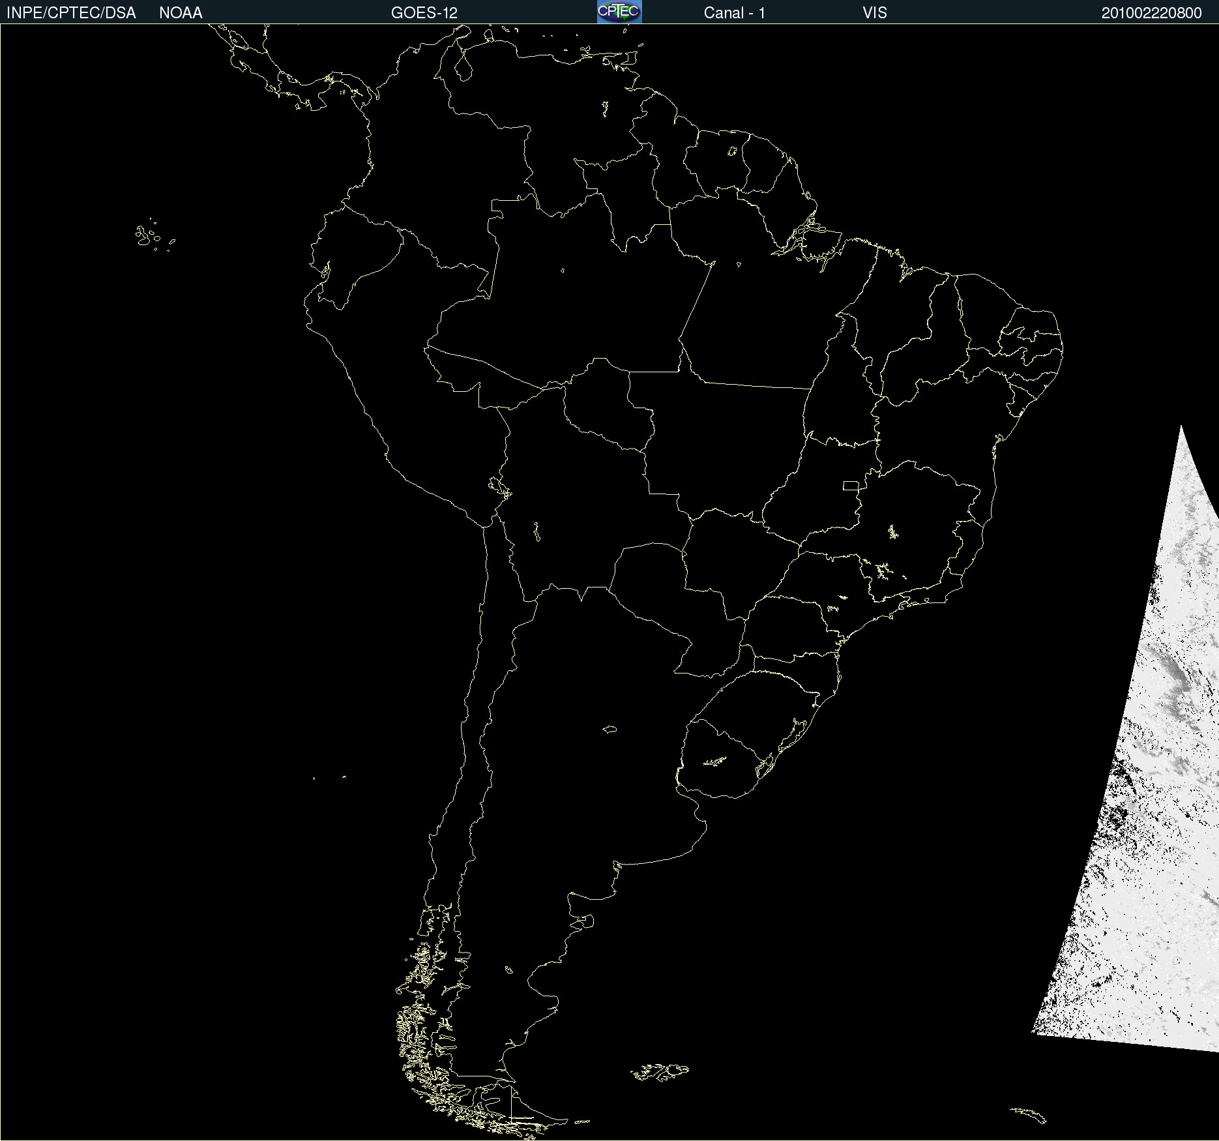Click the Canal - 1 label
This screenshot has height=1141, width=1219.
tap(735, 13)
